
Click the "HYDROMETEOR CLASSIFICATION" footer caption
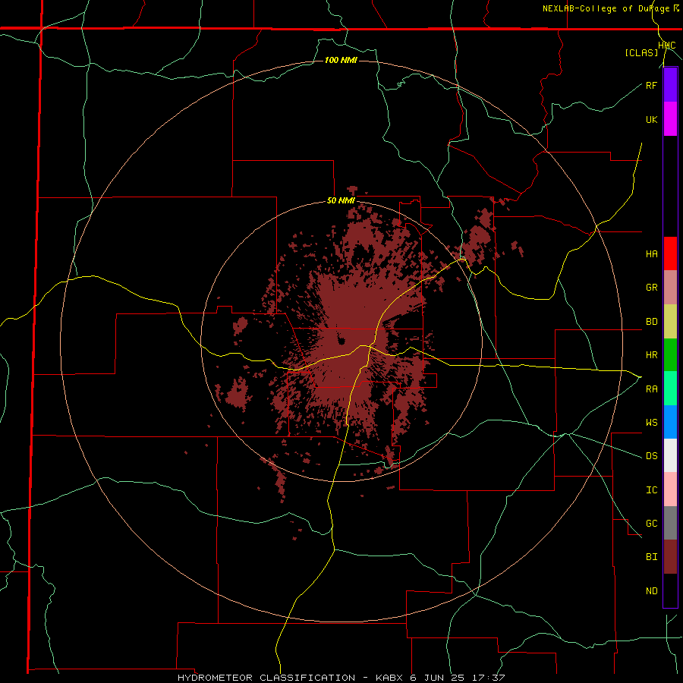266,678
